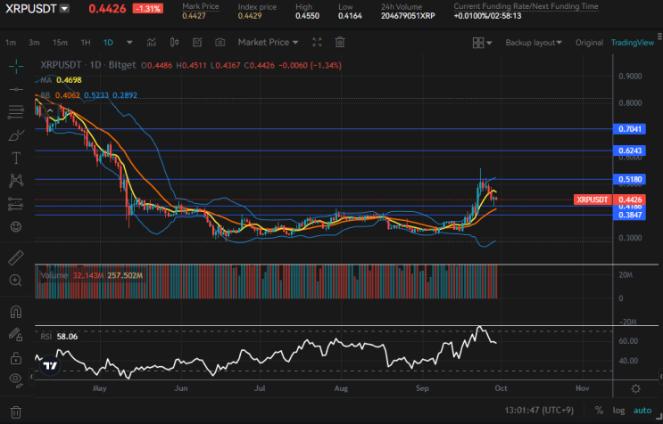Select the 1m timeframe
Screen dimensions: 663x424
(x=11, y=43)
